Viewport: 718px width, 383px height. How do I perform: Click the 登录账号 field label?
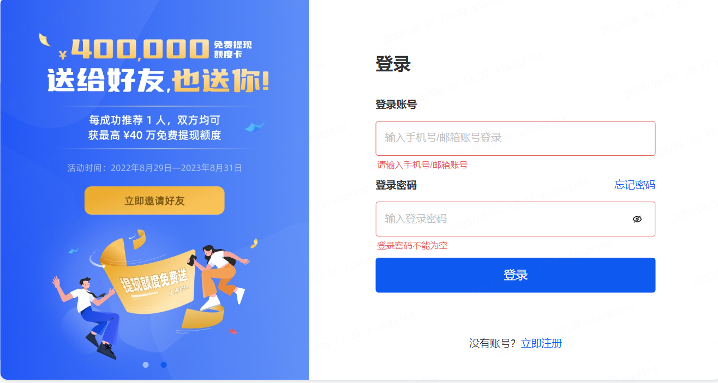tap(396, 105)
